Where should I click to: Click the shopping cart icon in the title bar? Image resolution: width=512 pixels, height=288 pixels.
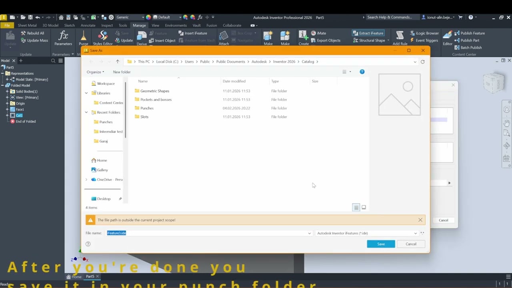click(460, 17)
